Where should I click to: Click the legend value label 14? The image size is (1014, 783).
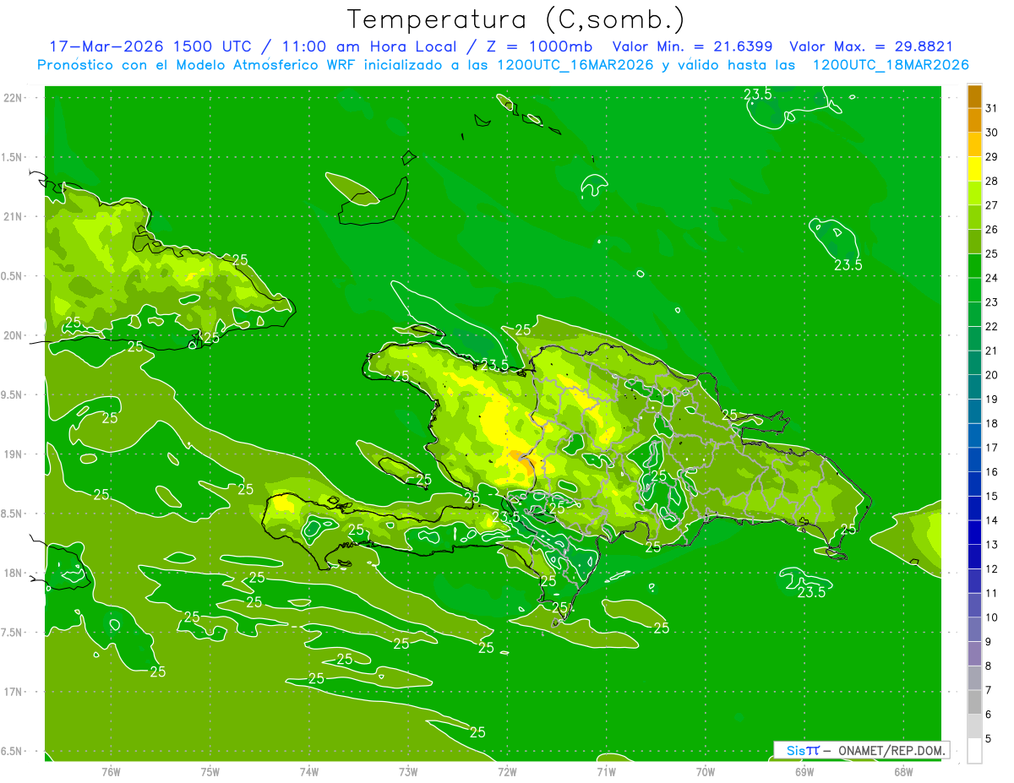pos(991,520)
